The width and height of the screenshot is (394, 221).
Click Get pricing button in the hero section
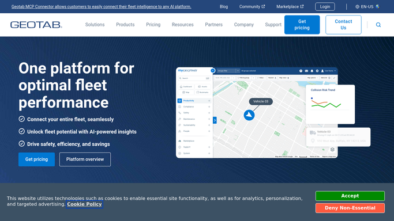tap(36, 159)
